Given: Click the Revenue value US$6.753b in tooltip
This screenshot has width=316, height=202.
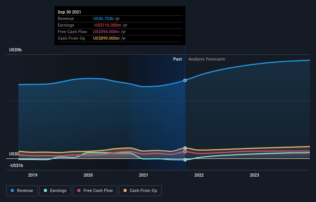Looking at the screenshot, I should pyautogui.click(x=103, y=19).
